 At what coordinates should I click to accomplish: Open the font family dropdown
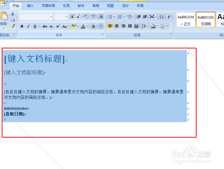(x=51, y=17)
